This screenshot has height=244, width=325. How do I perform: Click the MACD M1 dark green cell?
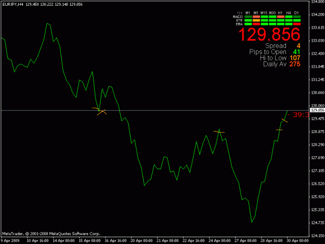coord(248,17)
